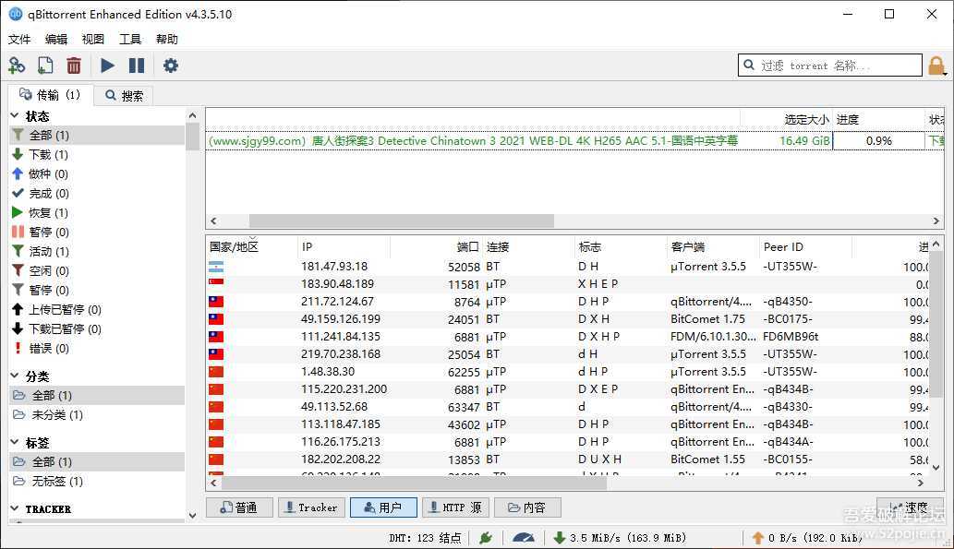The height and width of the screenshot is (549, 954).
Task: Open the 工具 menu
Action: (130, 40)
